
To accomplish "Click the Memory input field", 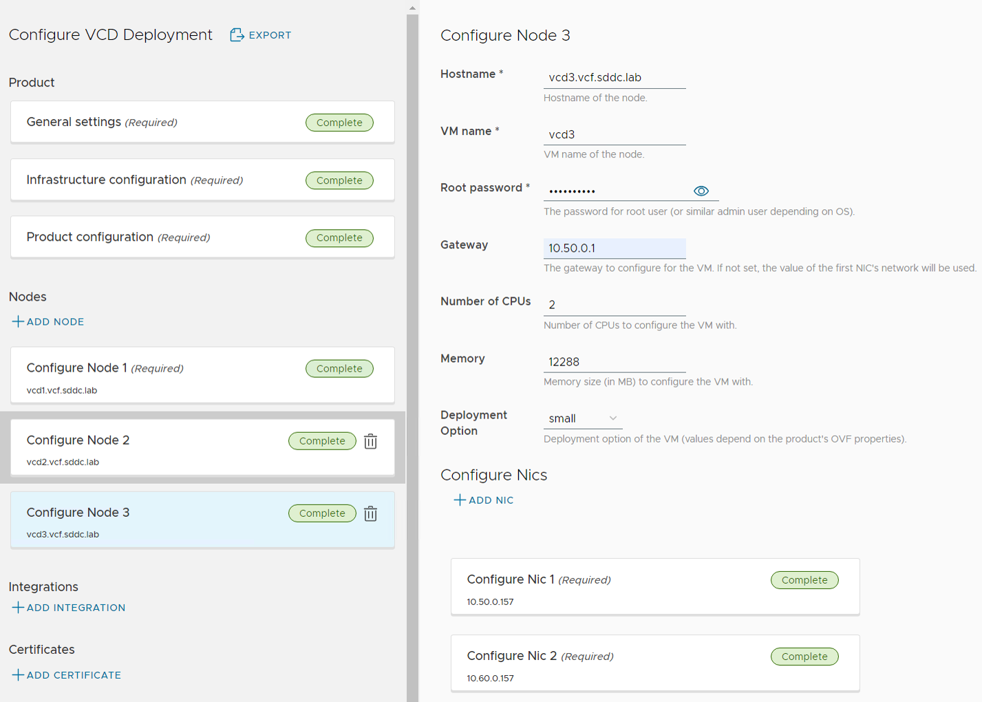I will point(614,362).
